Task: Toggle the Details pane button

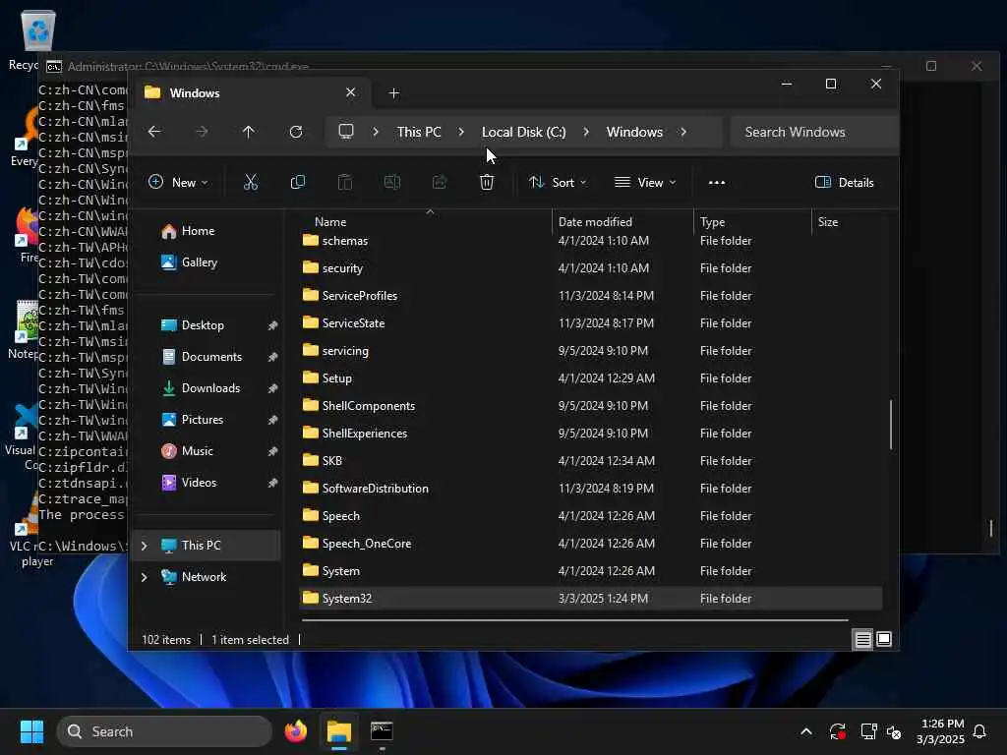Action: click(x=844, y=182)
